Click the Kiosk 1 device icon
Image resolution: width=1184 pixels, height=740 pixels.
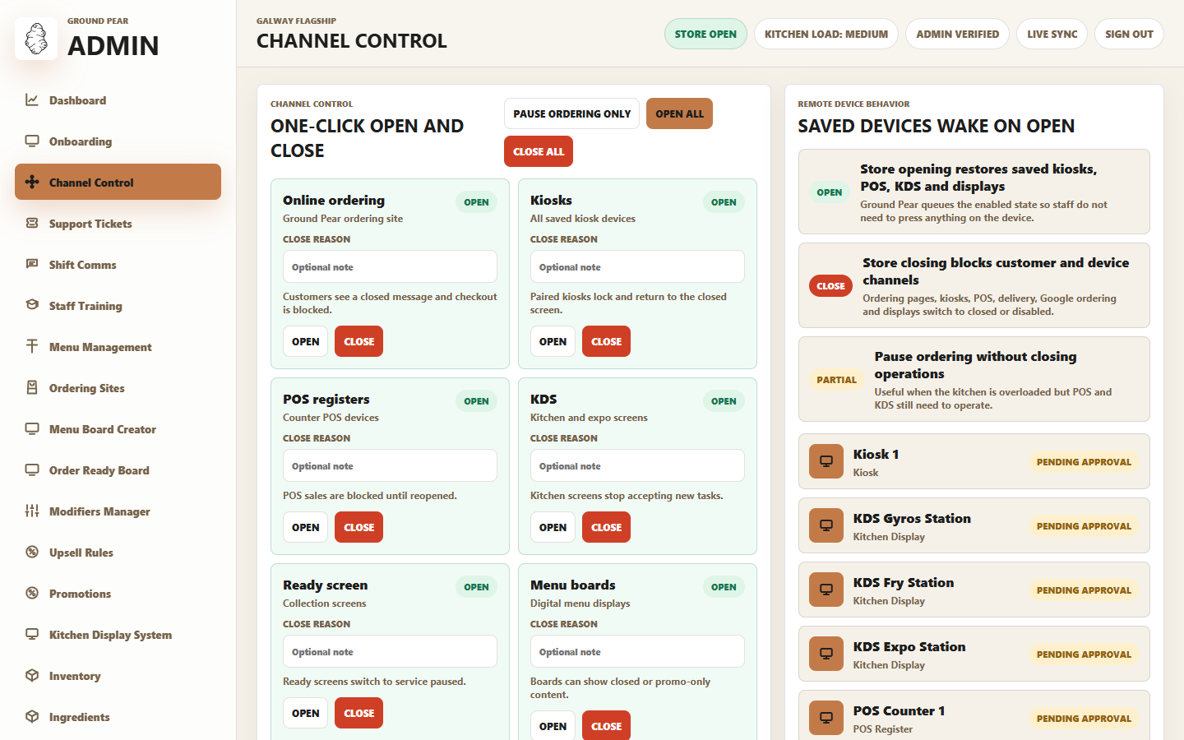tap(826, 461)
